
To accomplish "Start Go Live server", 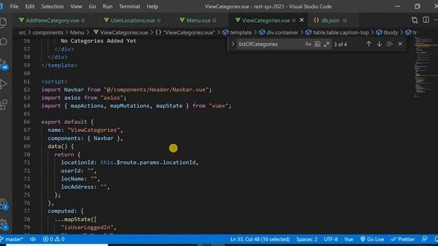I will (372, 239).
